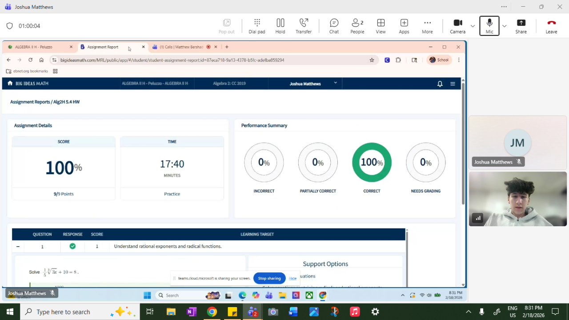Click Share screen icon
This screenshot has width=569, height=320.
[521, 26]
